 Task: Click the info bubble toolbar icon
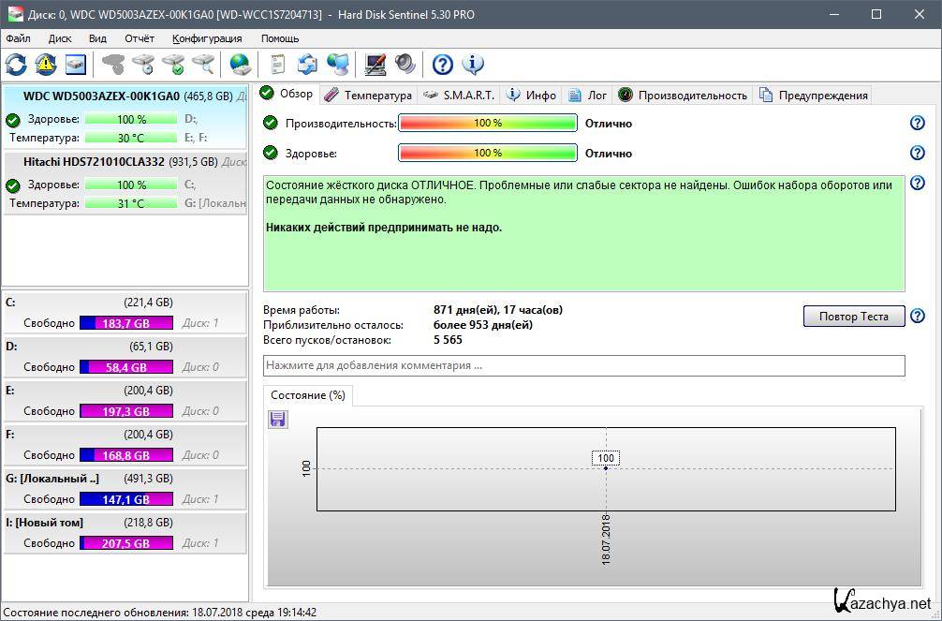pyautogui.click(x=473, y=65)
